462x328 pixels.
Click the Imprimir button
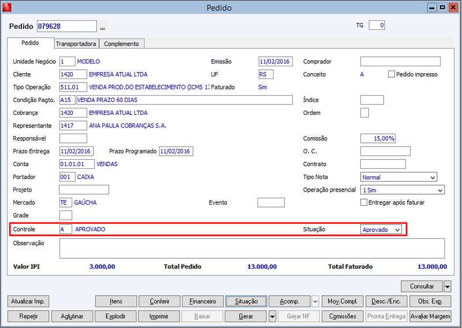(x=159, y=316)
